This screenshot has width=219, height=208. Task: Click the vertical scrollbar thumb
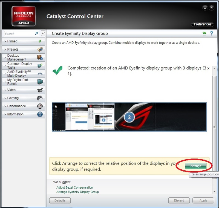tap(214, 127)
